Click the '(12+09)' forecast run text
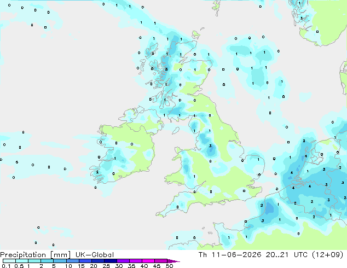Screen dimensions: 347x268 point(328,255)
